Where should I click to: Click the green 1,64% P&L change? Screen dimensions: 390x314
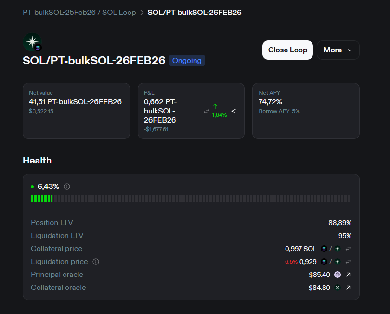(220, 115)
